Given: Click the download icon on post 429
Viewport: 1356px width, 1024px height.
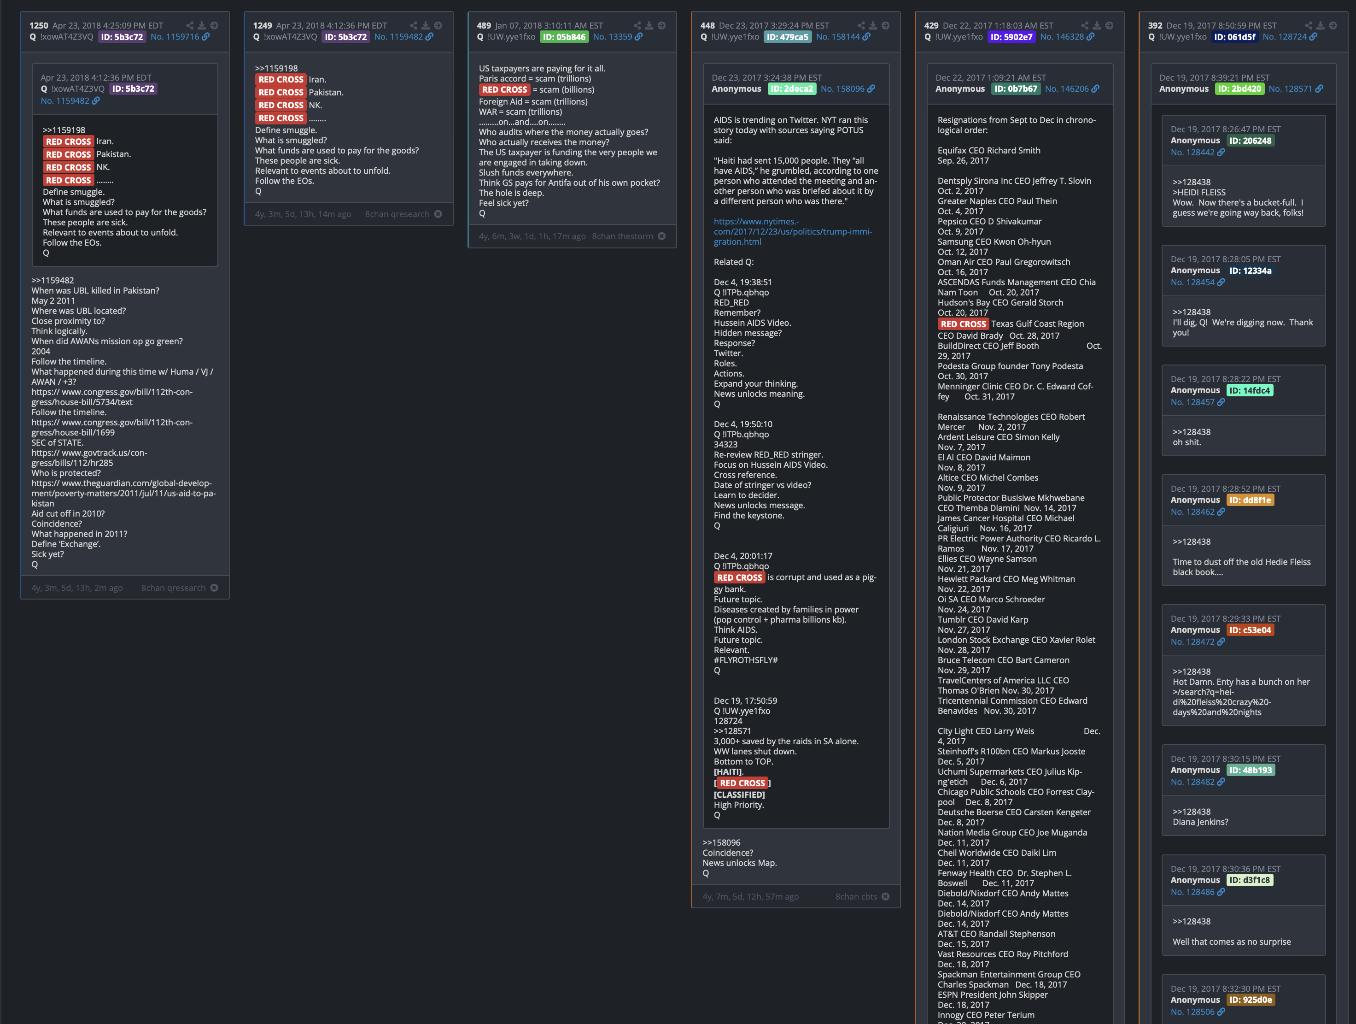Looking at the screenshot, I should point(1097,26).
